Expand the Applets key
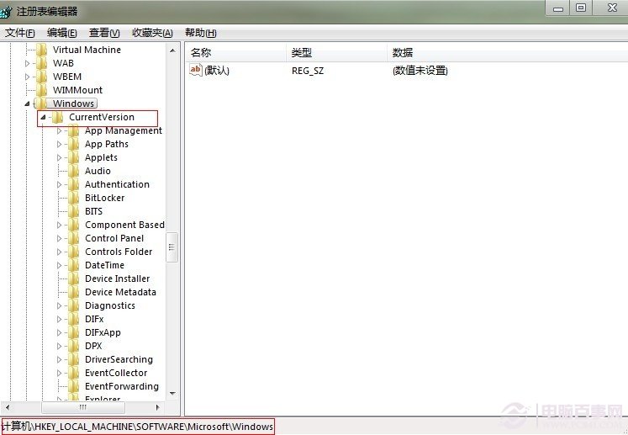Image resolution: width=628 pixels, height=435 pixels. pos(60,157)
